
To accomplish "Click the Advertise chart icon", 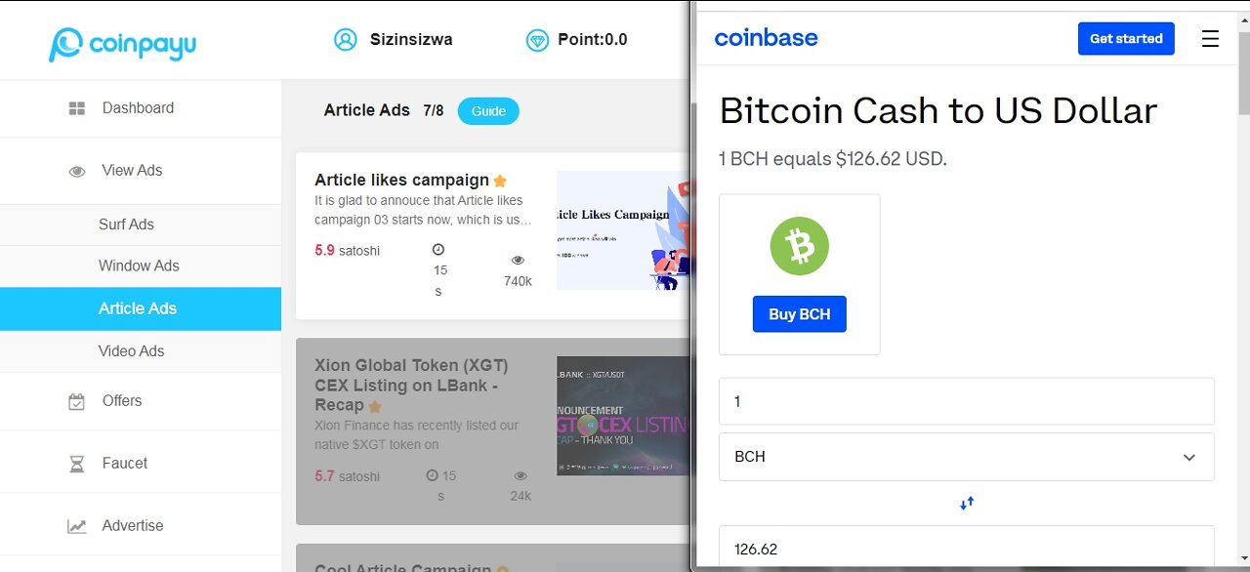I will [x=77, y=526].
